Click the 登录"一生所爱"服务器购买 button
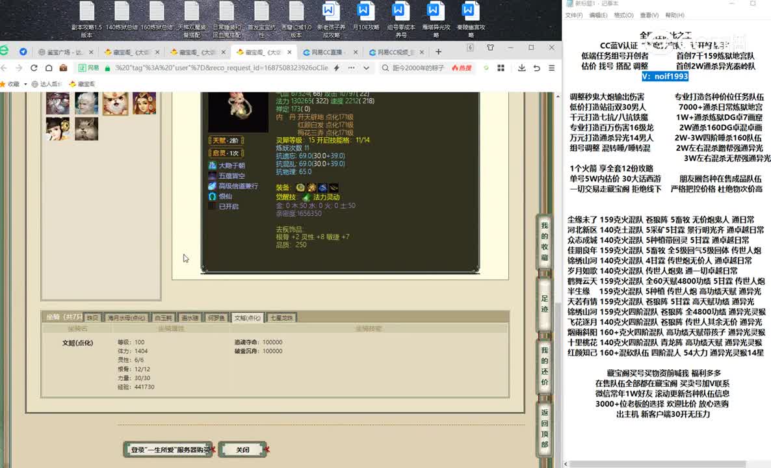771x468 pixels. coord(168,449)
